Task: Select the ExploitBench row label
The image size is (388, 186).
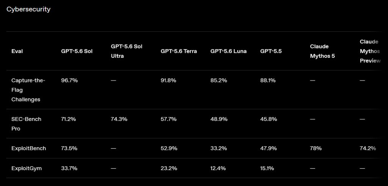Action: [x=29, y=148]
